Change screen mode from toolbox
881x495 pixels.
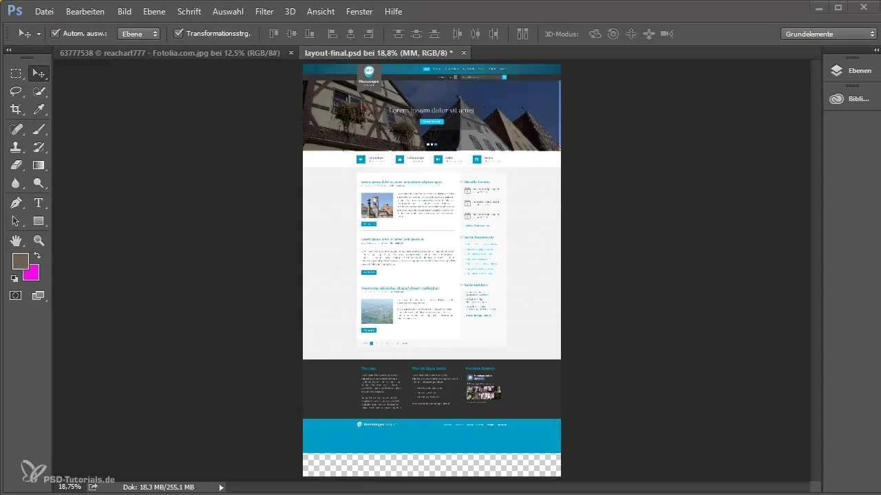39,296
